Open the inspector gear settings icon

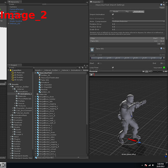point(164,5)
